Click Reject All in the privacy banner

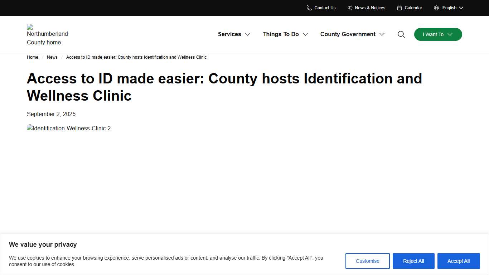413,261
